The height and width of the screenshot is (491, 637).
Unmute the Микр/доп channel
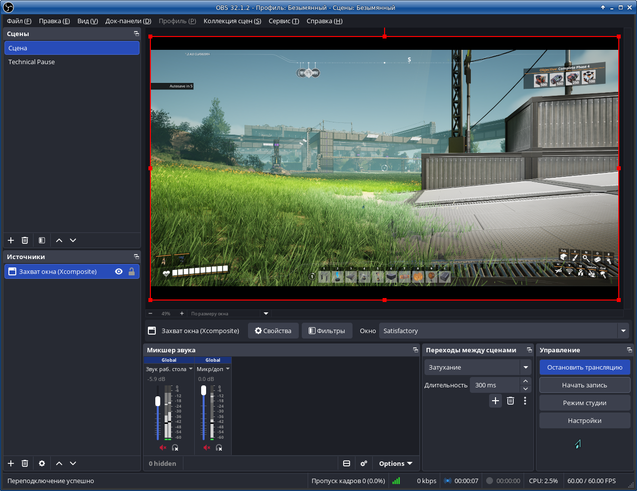pos(207,448)
